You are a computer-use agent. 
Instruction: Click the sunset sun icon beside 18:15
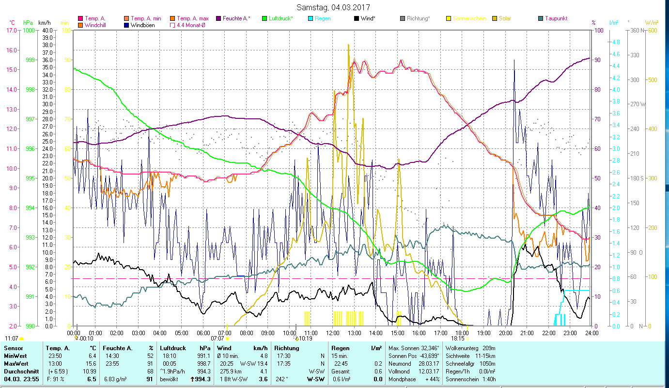[x=467, y=339]
